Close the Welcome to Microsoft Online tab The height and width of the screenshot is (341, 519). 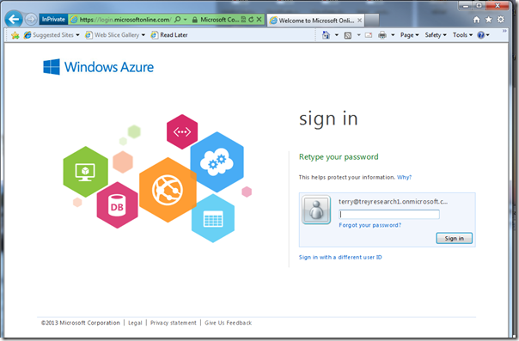coord(359,21)
